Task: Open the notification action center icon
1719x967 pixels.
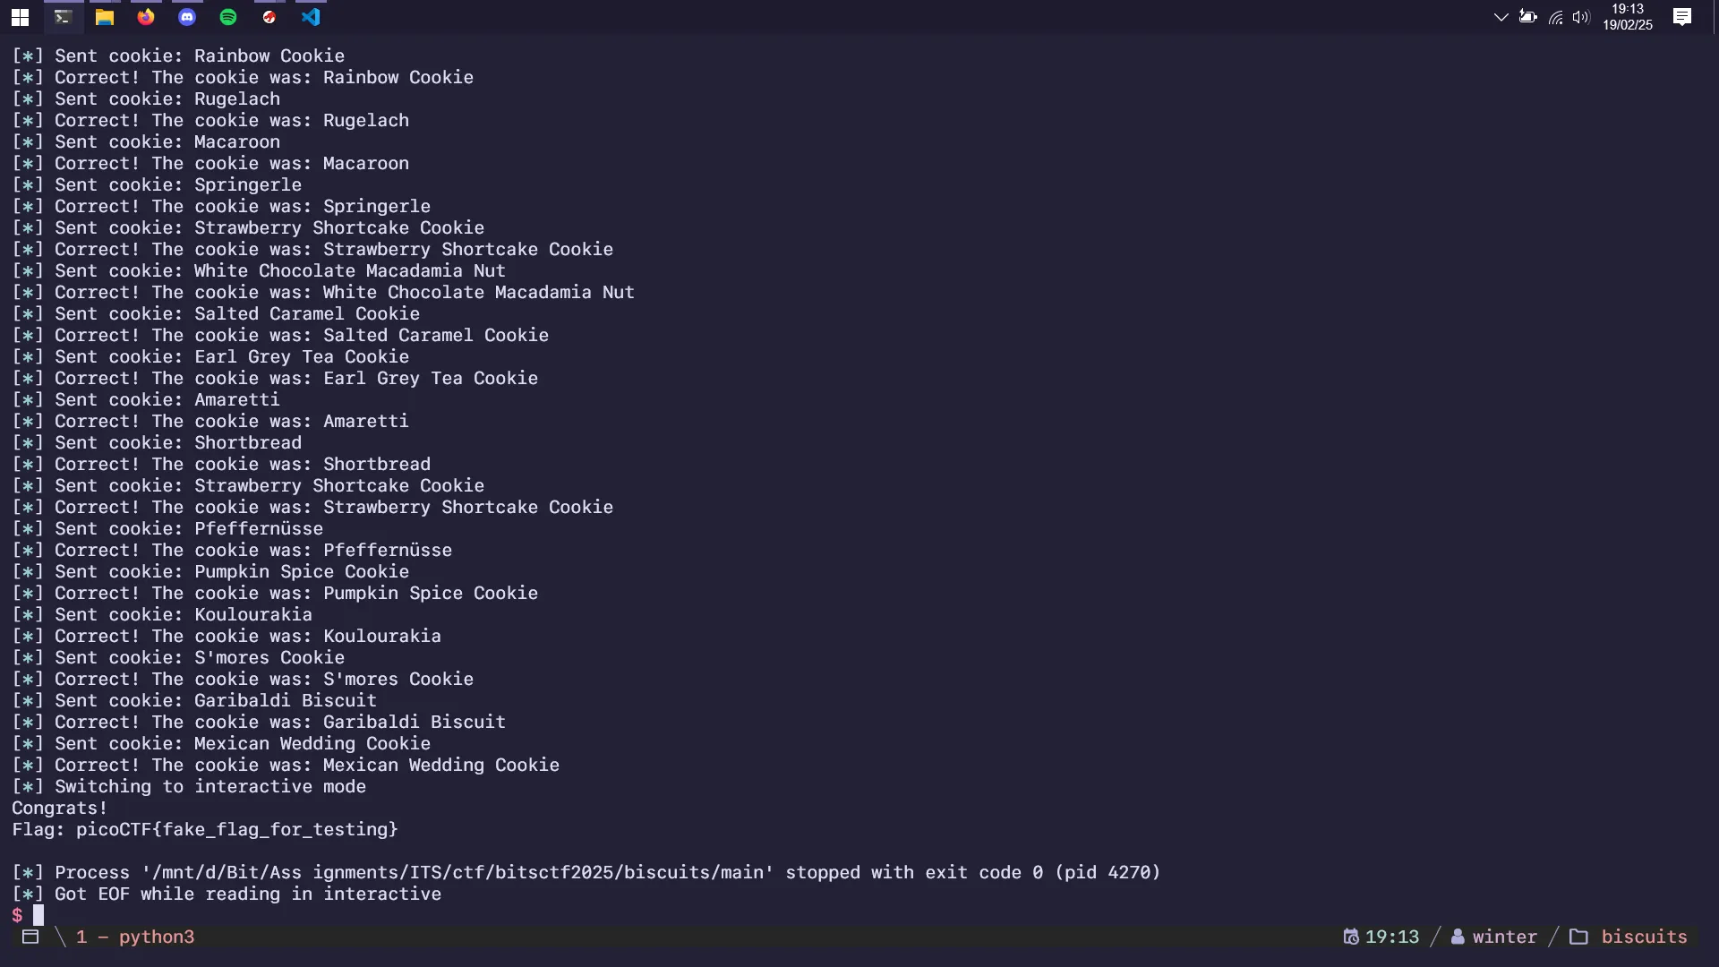Action: point(1682,17)
